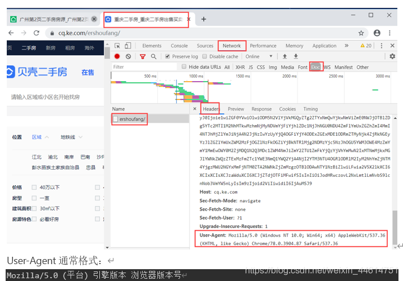Viewport: 403px width, 281px height.
Task: Filter requests by Img type
Action: [x=273, y=67]
